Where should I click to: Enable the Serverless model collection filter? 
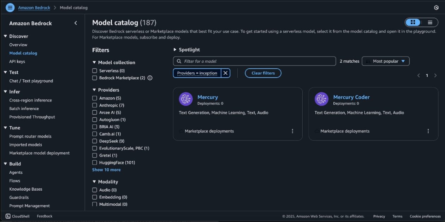point(94,70)
